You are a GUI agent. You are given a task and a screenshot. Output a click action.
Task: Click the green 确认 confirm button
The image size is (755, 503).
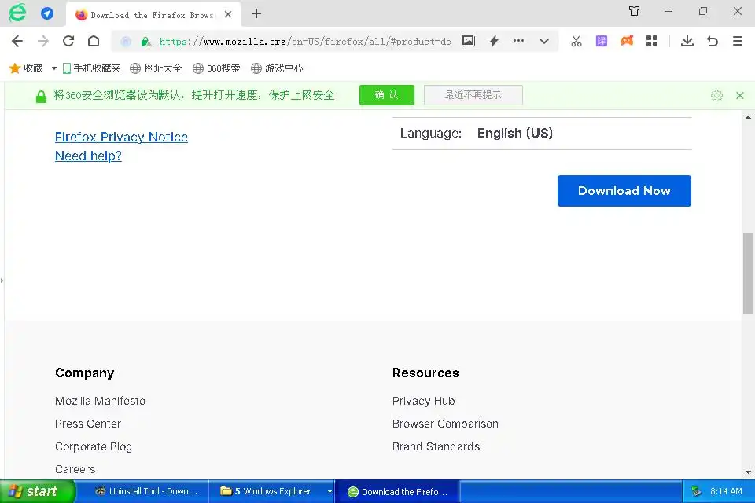387,95
